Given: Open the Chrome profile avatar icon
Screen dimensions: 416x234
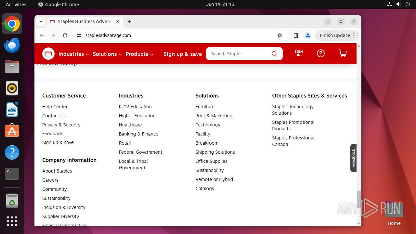Looking at the screenshot, I should pyautogui.click(x=308, y=35).
